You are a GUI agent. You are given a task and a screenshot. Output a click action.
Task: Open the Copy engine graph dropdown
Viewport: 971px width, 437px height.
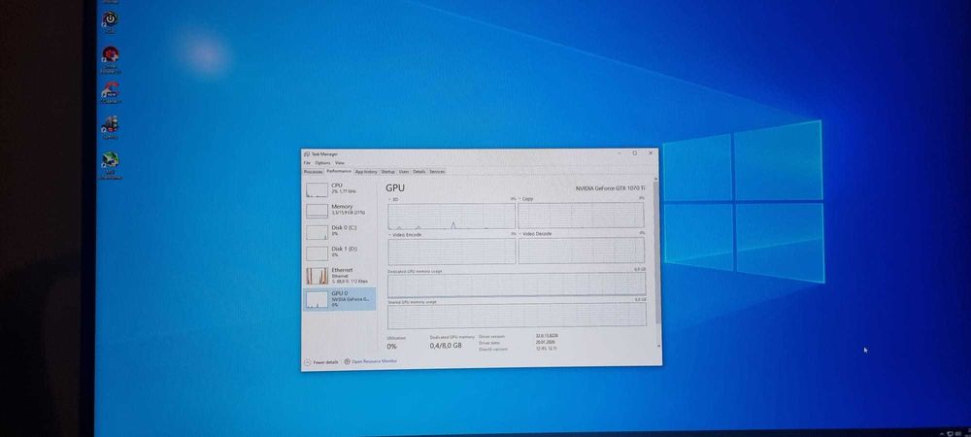(526, 199)
